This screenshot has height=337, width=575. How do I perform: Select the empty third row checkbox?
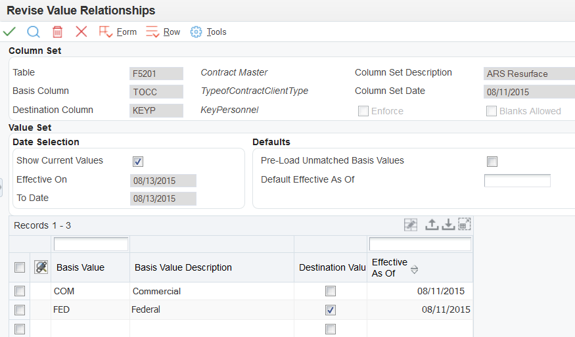click(20, 329)
